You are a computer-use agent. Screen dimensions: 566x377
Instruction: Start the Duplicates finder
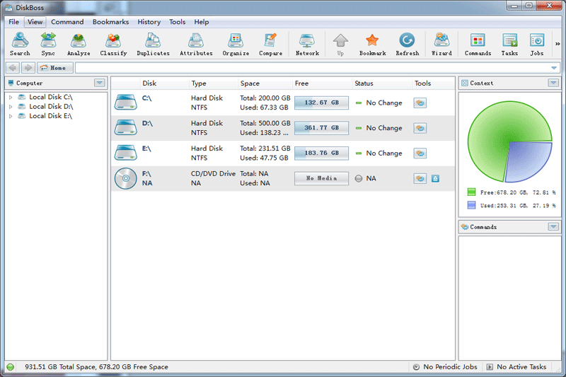[x=153, y=44]
